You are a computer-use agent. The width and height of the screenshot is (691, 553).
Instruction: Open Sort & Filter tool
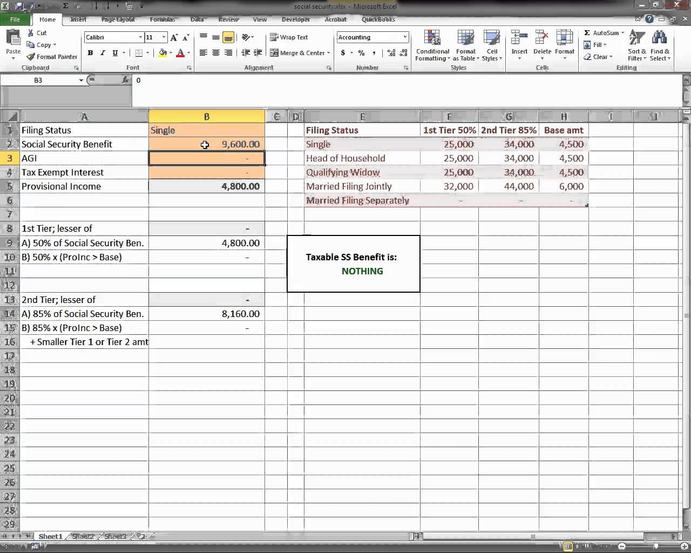tap(637, 46)
